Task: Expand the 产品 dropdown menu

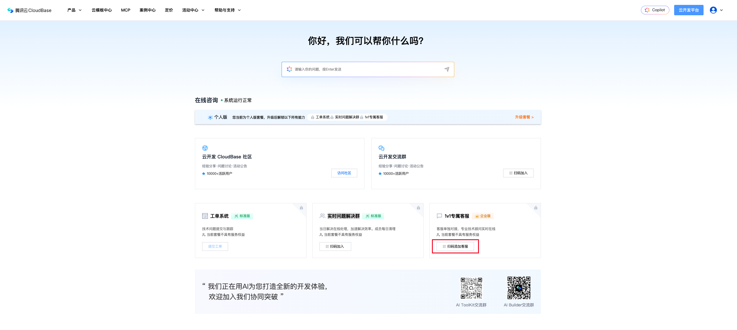Action: point(74,10)
